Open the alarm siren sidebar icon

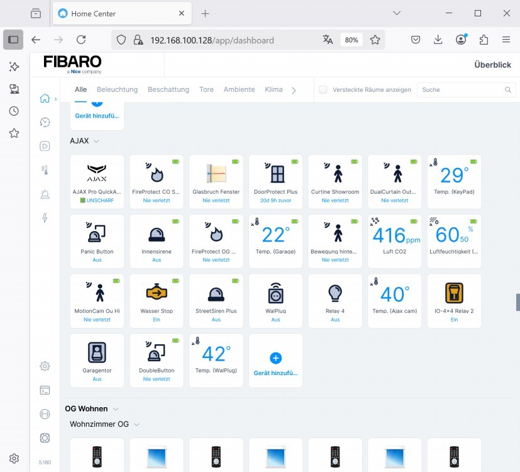point(45,194)
